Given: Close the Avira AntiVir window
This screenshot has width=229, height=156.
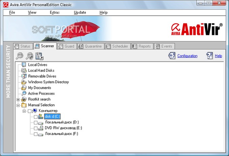Looking at the screenshot, I should point(219,3).
